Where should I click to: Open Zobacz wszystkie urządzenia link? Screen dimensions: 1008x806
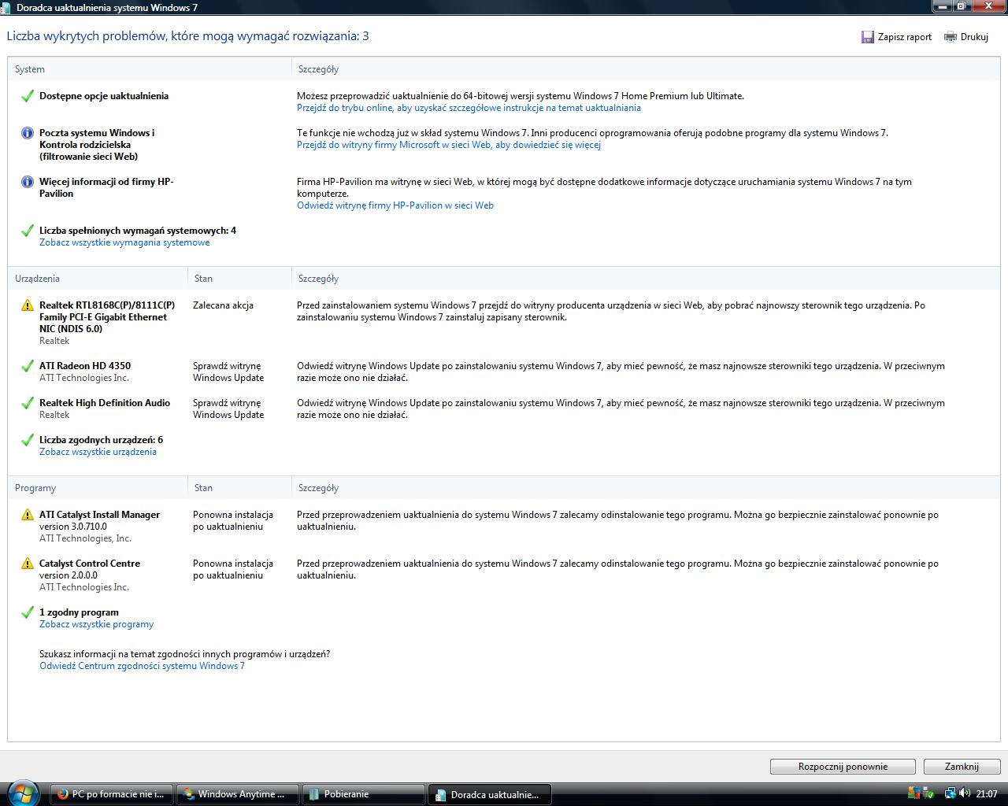[98, 452]
